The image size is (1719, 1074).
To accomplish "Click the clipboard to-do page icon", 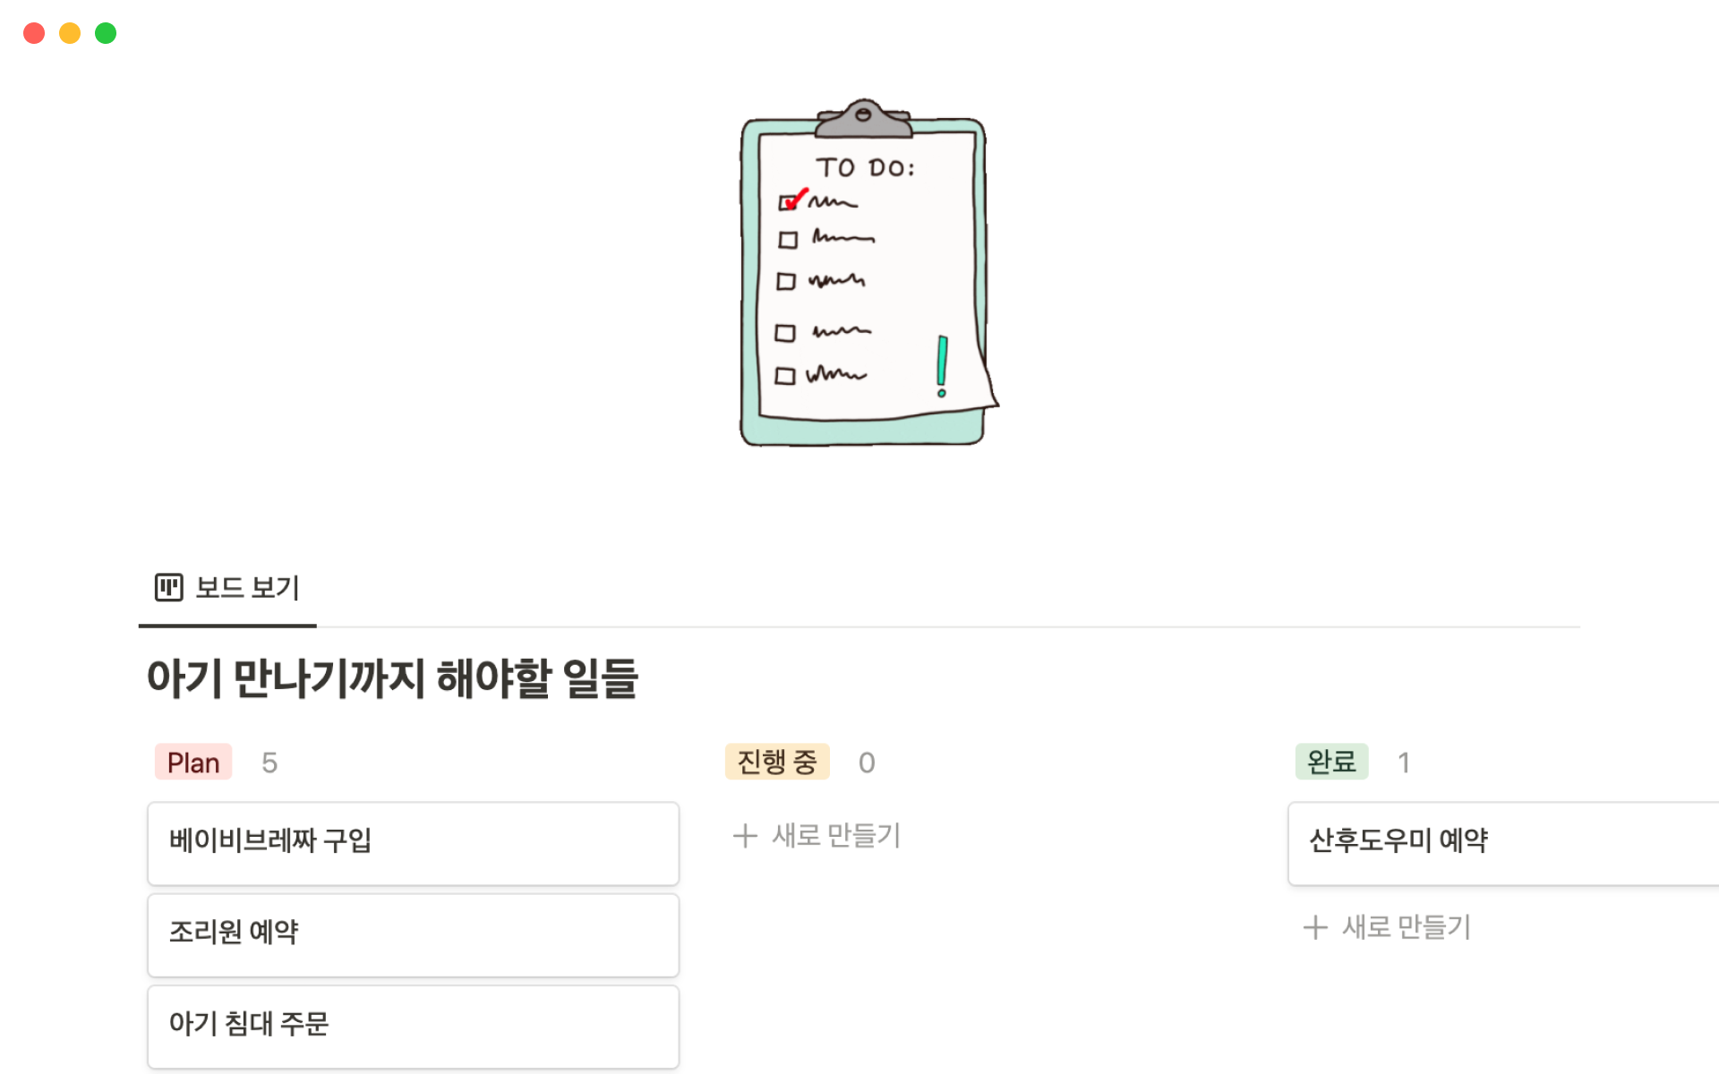I will pyautogui.click(x=865, y=273).
